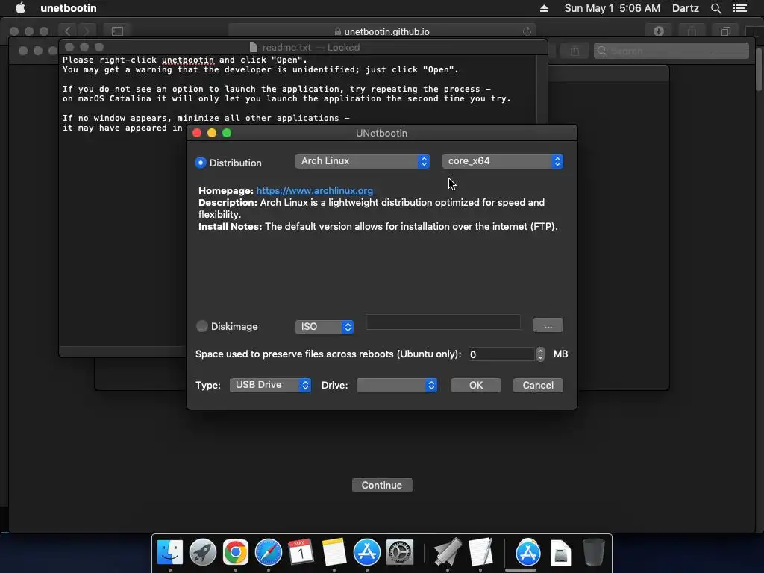This screenshot has height=573, width=764.
Task: Click the eject icon in menu bar
Action: click(x=544, y=8)
